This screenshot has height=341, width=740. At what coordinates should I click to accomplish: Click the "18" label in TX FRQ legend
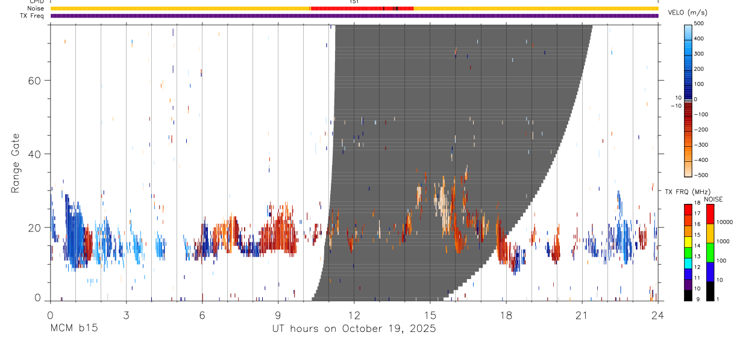[698, 204]
